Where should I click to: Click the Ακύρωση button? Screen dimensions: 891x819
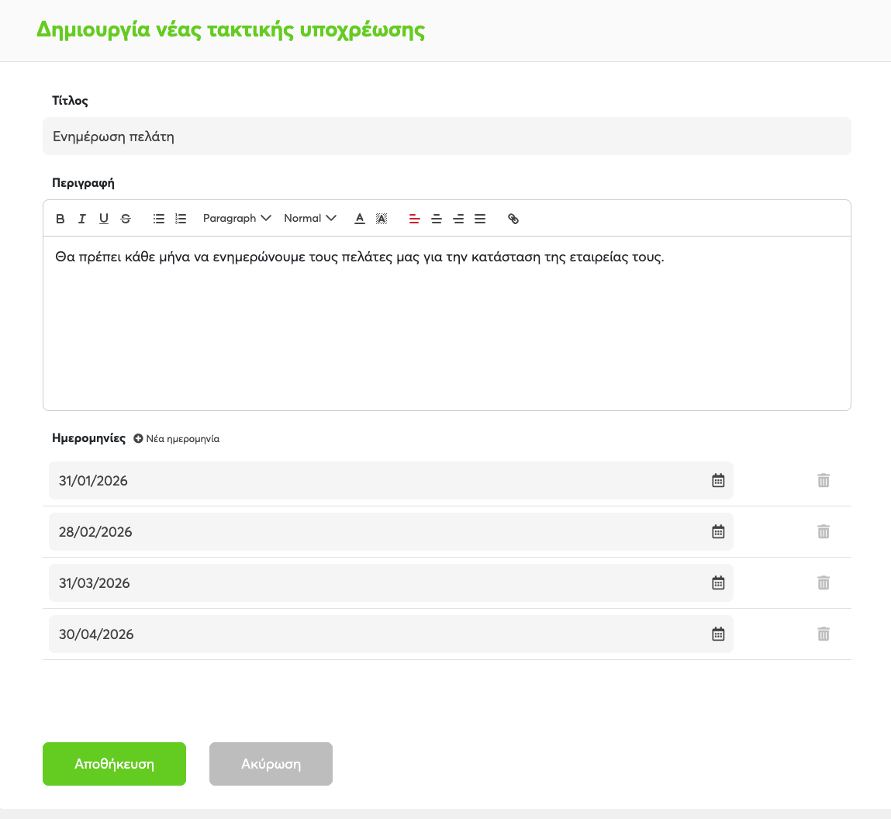pyautogui.click(x=271, y=764)
